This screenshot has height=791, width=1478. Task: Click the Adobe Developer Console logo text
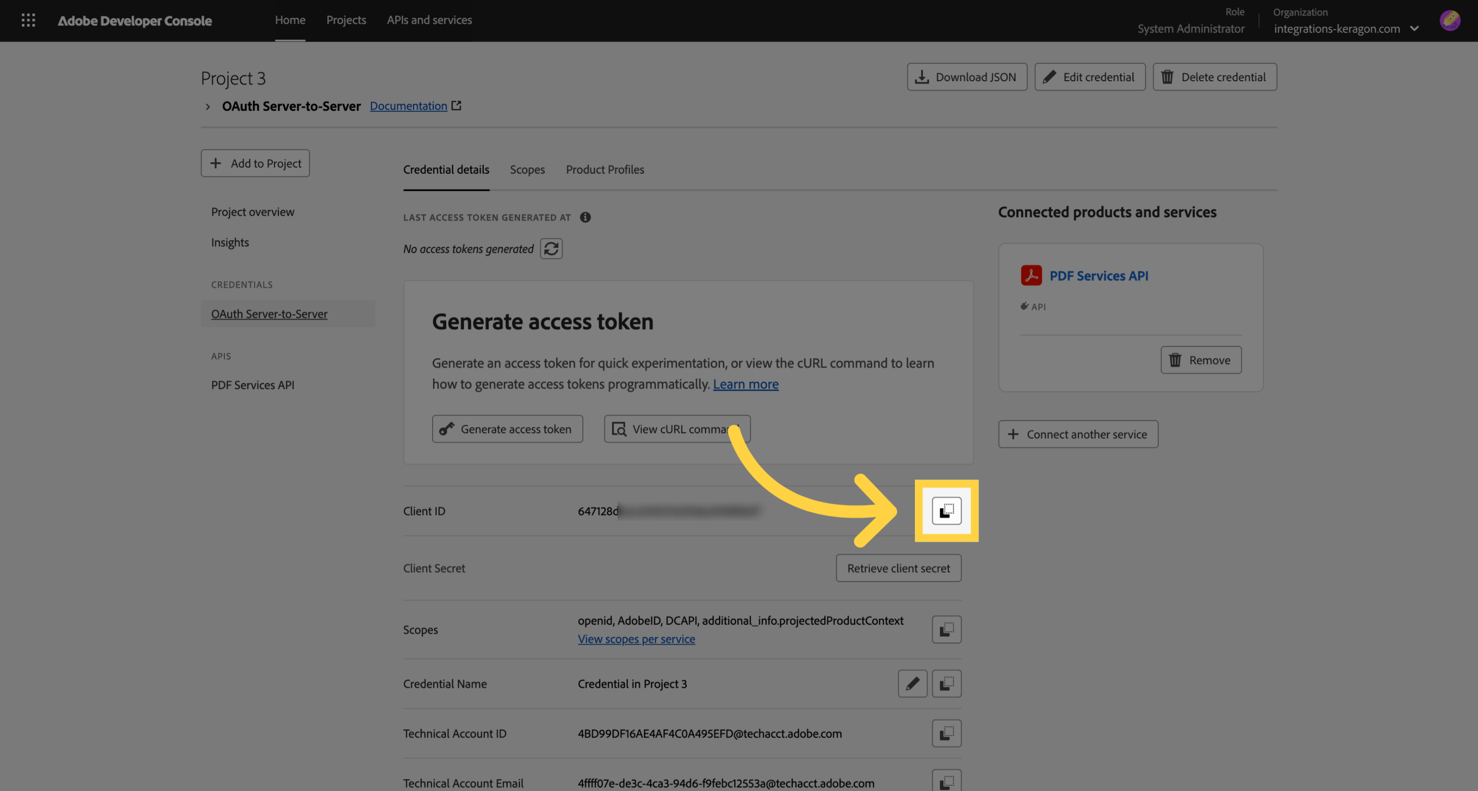pyautogui.click(x=134, y=21)
